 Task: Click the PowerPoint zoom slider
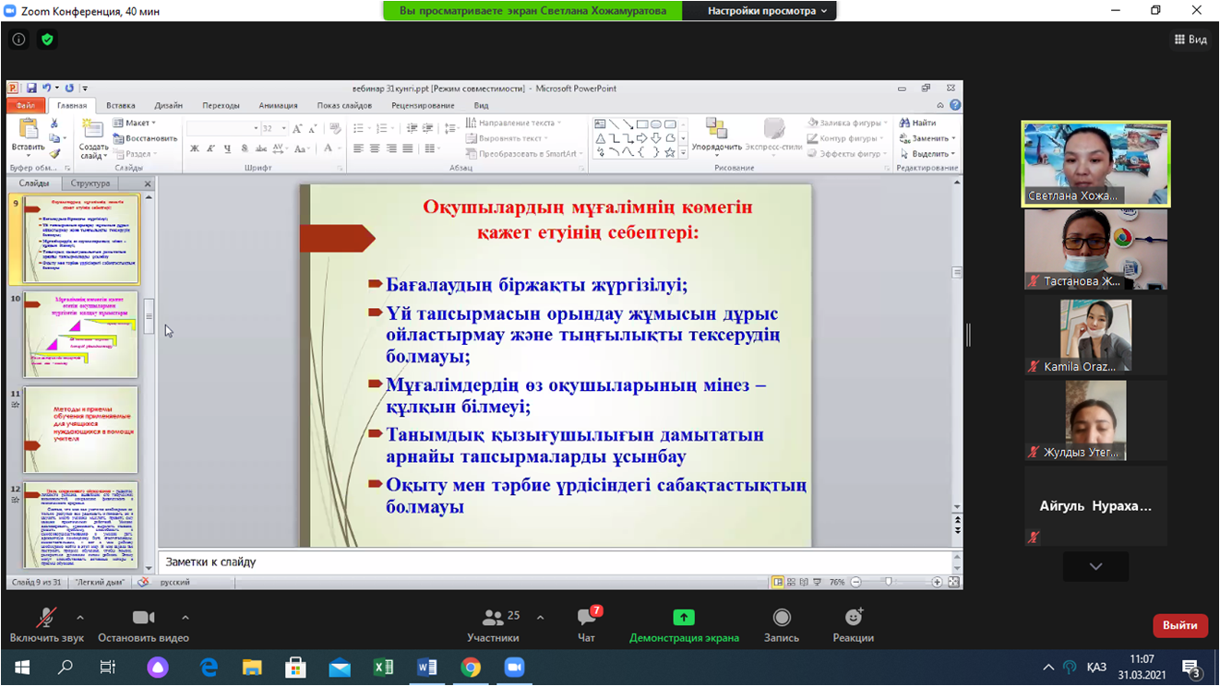(889, 582)
